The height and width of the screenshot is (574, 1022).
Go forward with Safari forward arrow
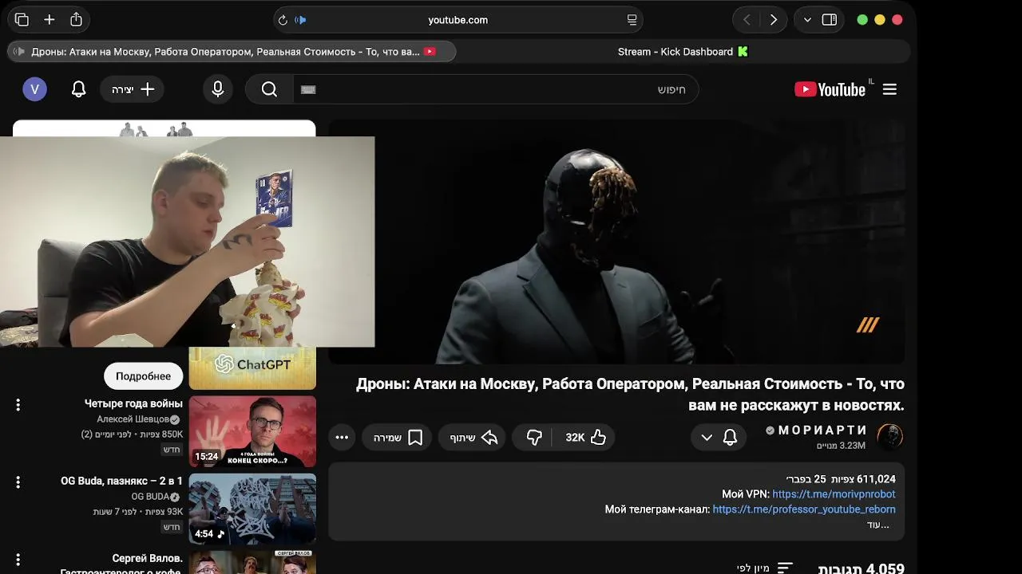(773, 20)
